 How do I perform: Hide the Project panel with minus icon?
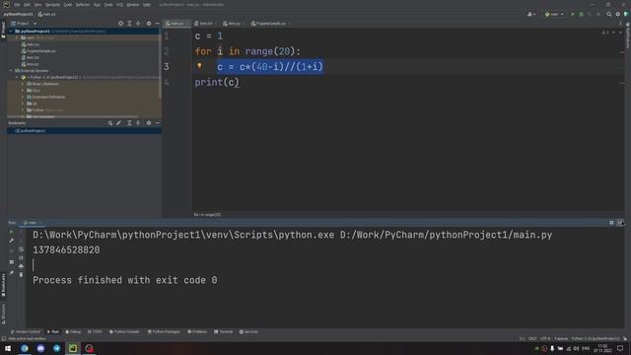click(158, 24)
